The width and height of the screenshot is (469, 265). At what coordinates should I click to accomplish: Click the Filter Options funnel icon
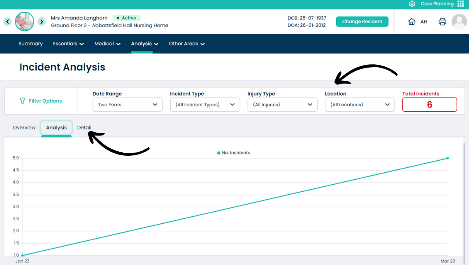(23, 101)
